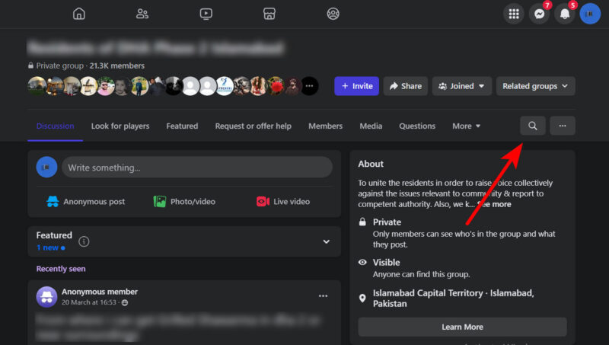609x345 pixels.
Task: Click the Learn More button
Action: pos(462,327)
